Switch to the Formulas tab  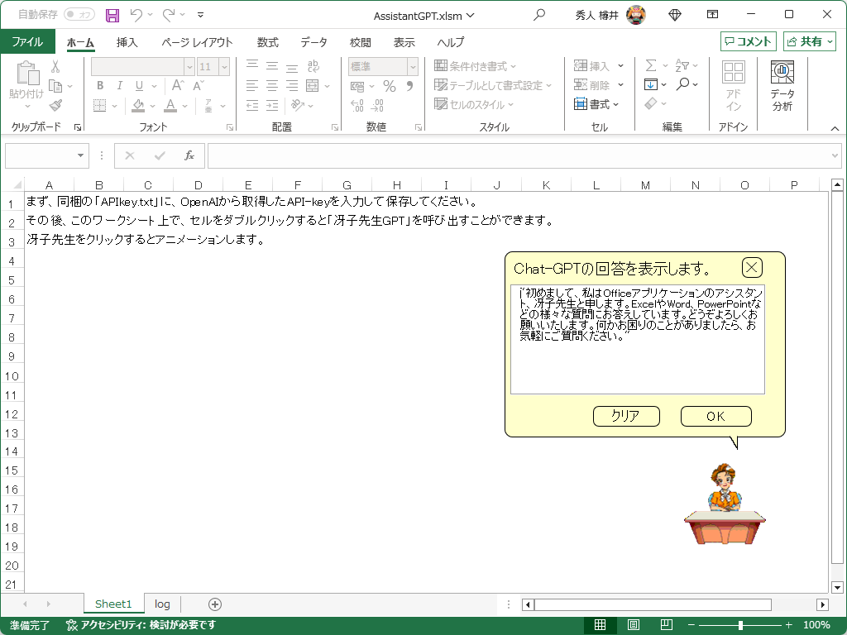pos(267,42)
